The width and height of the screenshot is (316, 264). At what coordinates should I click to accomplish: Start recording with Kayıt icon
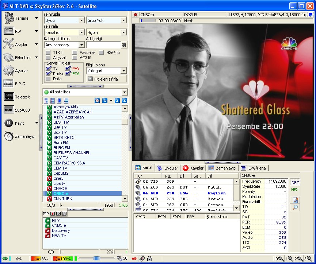tap(9, 123)
